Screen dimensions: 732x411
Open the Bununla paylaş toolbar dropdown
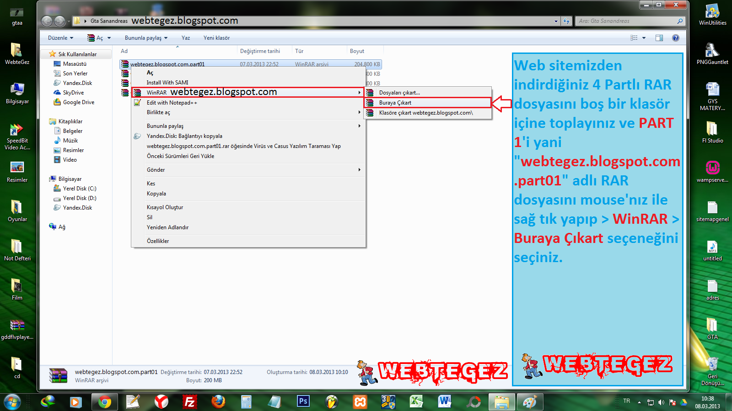(x=146, y=38)
